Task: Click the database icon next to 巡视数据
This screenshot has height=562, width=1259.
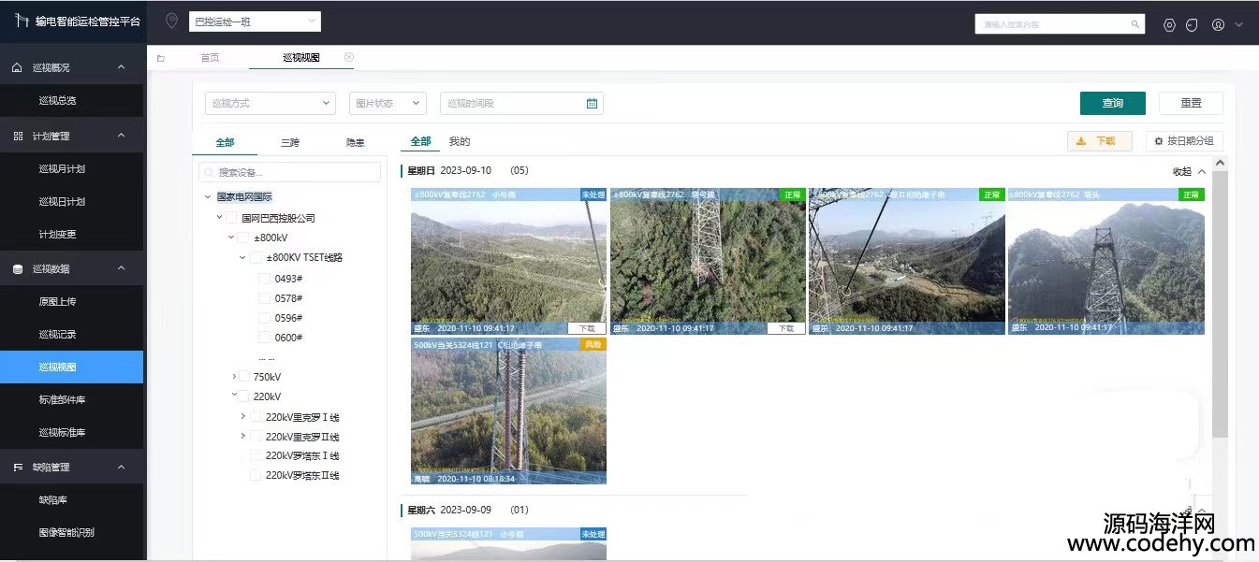Action: coord(17,269)
